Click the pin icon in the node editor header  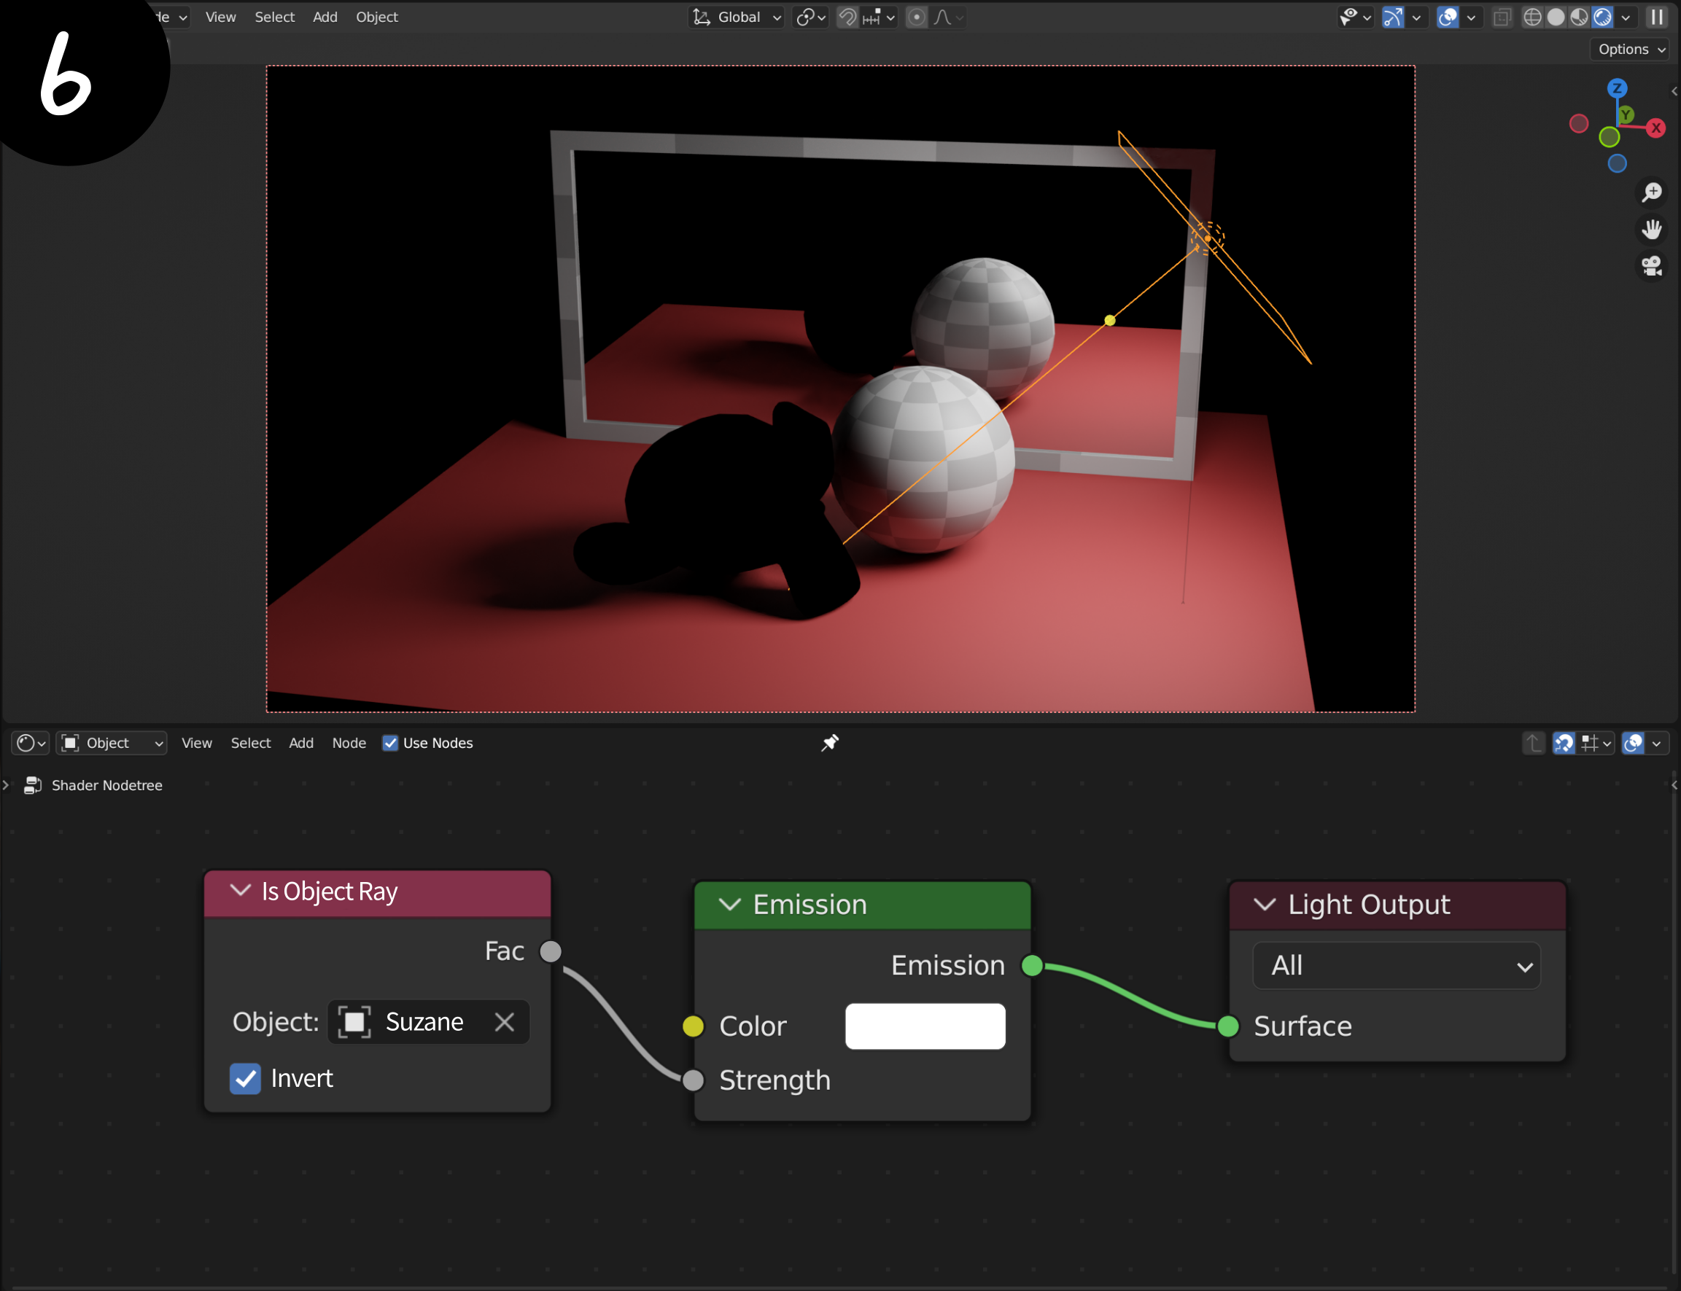click(x=830, y=743)
